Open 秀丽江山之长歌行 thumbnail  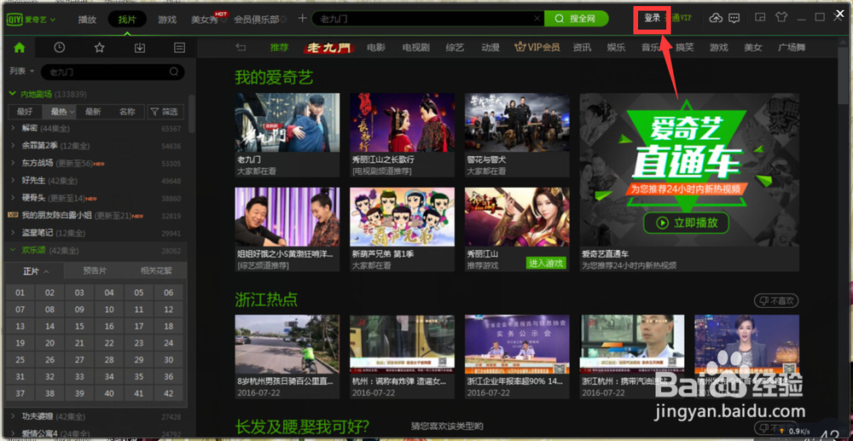tap(402, 122)
